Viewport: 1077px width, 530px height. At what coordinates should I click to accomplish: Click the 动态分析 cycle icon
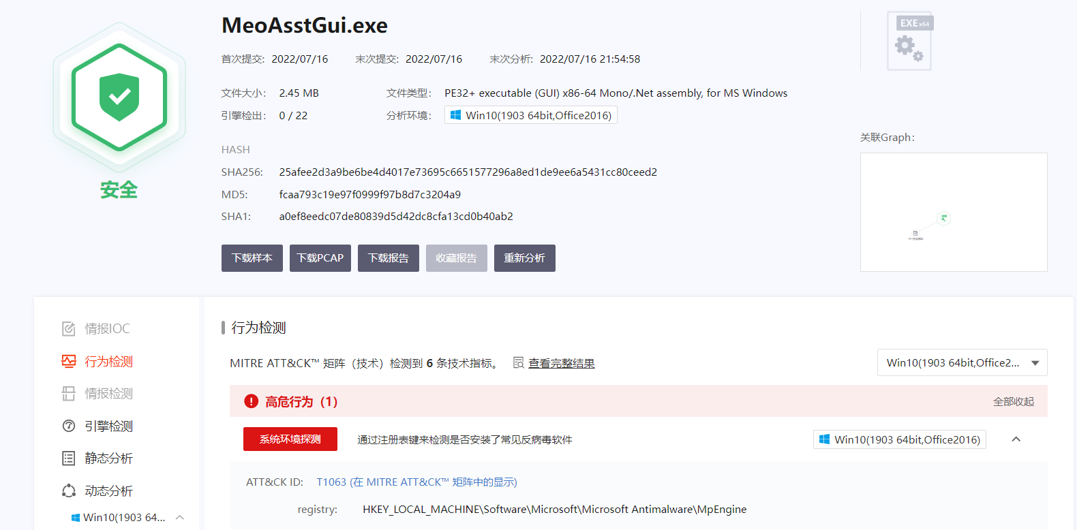pyautogui.click(x=69, y=490)
